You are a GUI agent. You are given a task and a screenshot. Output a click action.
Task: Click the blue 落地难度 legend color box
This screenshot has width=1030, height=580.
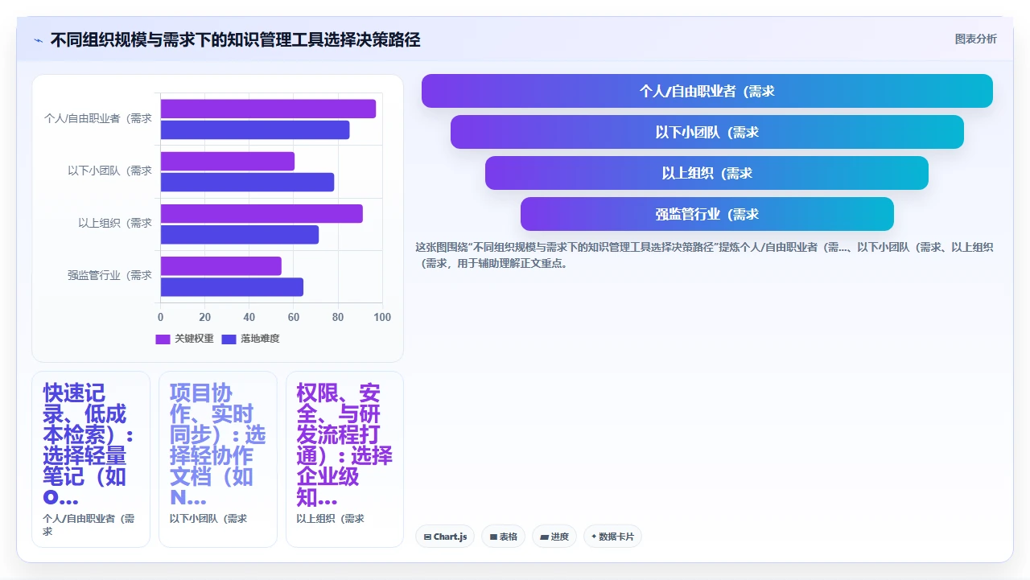tap(229, 339)
